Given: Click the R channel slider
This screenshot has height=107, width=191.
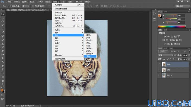Looking at the screenshot, I should (x=171, y=15).
